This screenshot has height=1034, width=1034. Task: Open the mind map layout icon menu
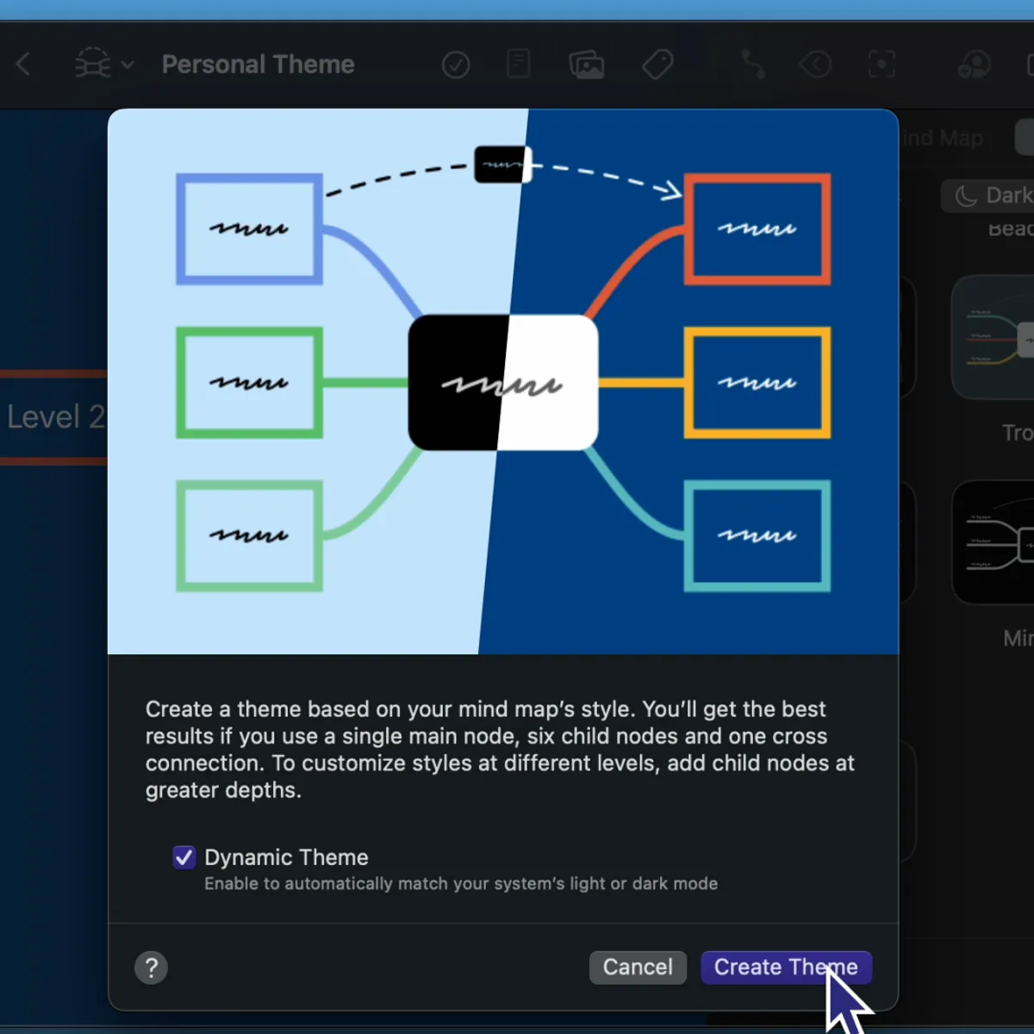(103, 64)
